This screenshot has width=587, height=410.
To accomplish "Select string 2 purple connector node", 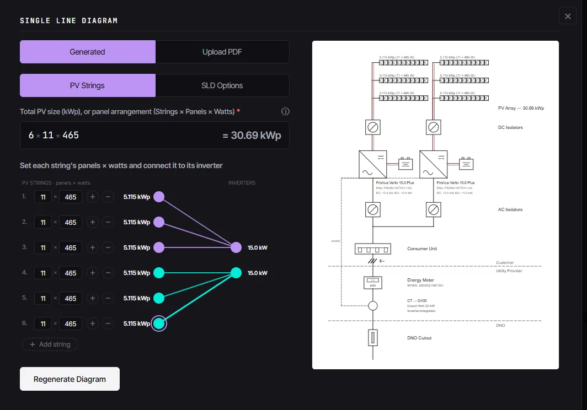I will [159, 222].
